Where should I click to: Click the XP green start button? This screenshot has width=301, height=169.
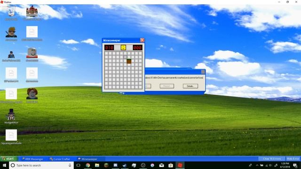(x=9, y=159)
